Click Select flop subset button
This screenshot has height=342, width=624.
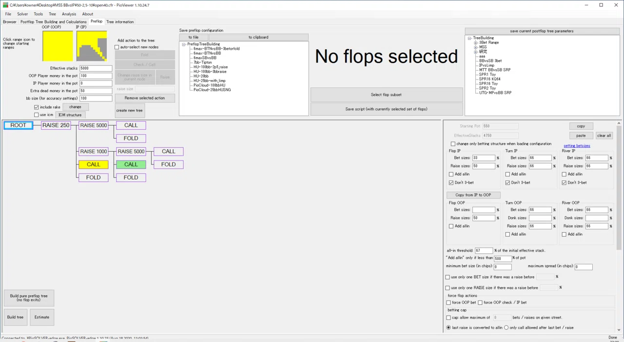tap(386, 95)
